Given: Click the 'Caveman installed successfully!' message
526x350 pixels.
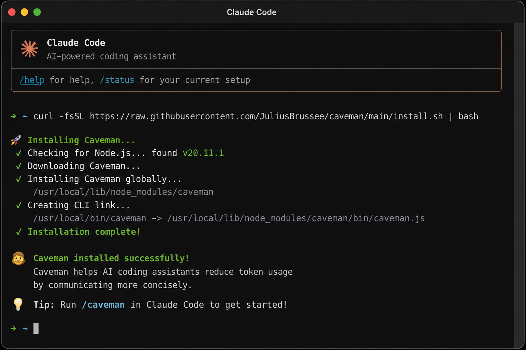Looking at the screenshot, I should (x=111, y=258).
